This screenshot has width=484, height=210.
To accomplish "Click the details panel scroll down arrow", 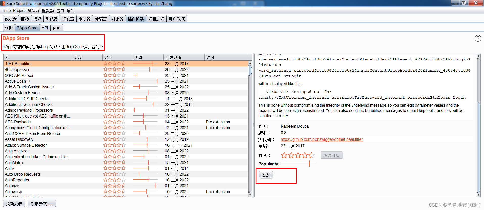I will click(478, 195).
